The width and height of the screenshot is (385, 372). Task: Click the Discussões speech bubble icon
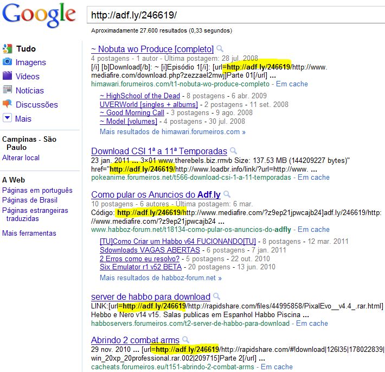pos(8,104)
